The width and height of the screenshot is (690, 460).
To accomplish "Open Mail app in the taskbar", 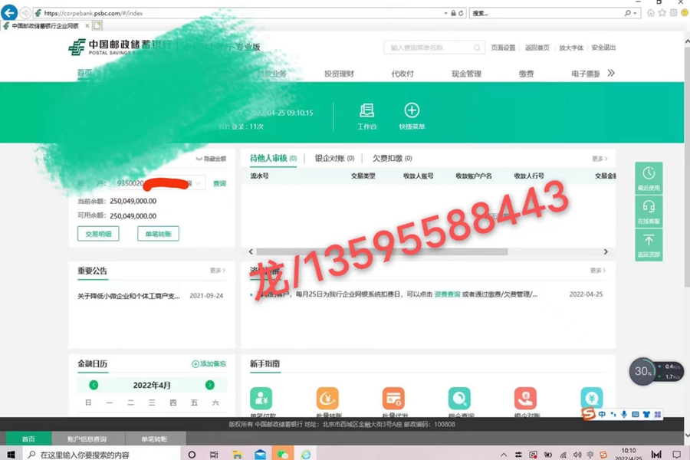I will [x=260, y=455].
